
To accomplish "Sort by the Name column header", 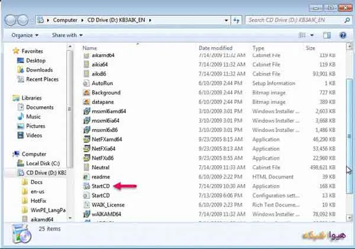I will point(90,48).
